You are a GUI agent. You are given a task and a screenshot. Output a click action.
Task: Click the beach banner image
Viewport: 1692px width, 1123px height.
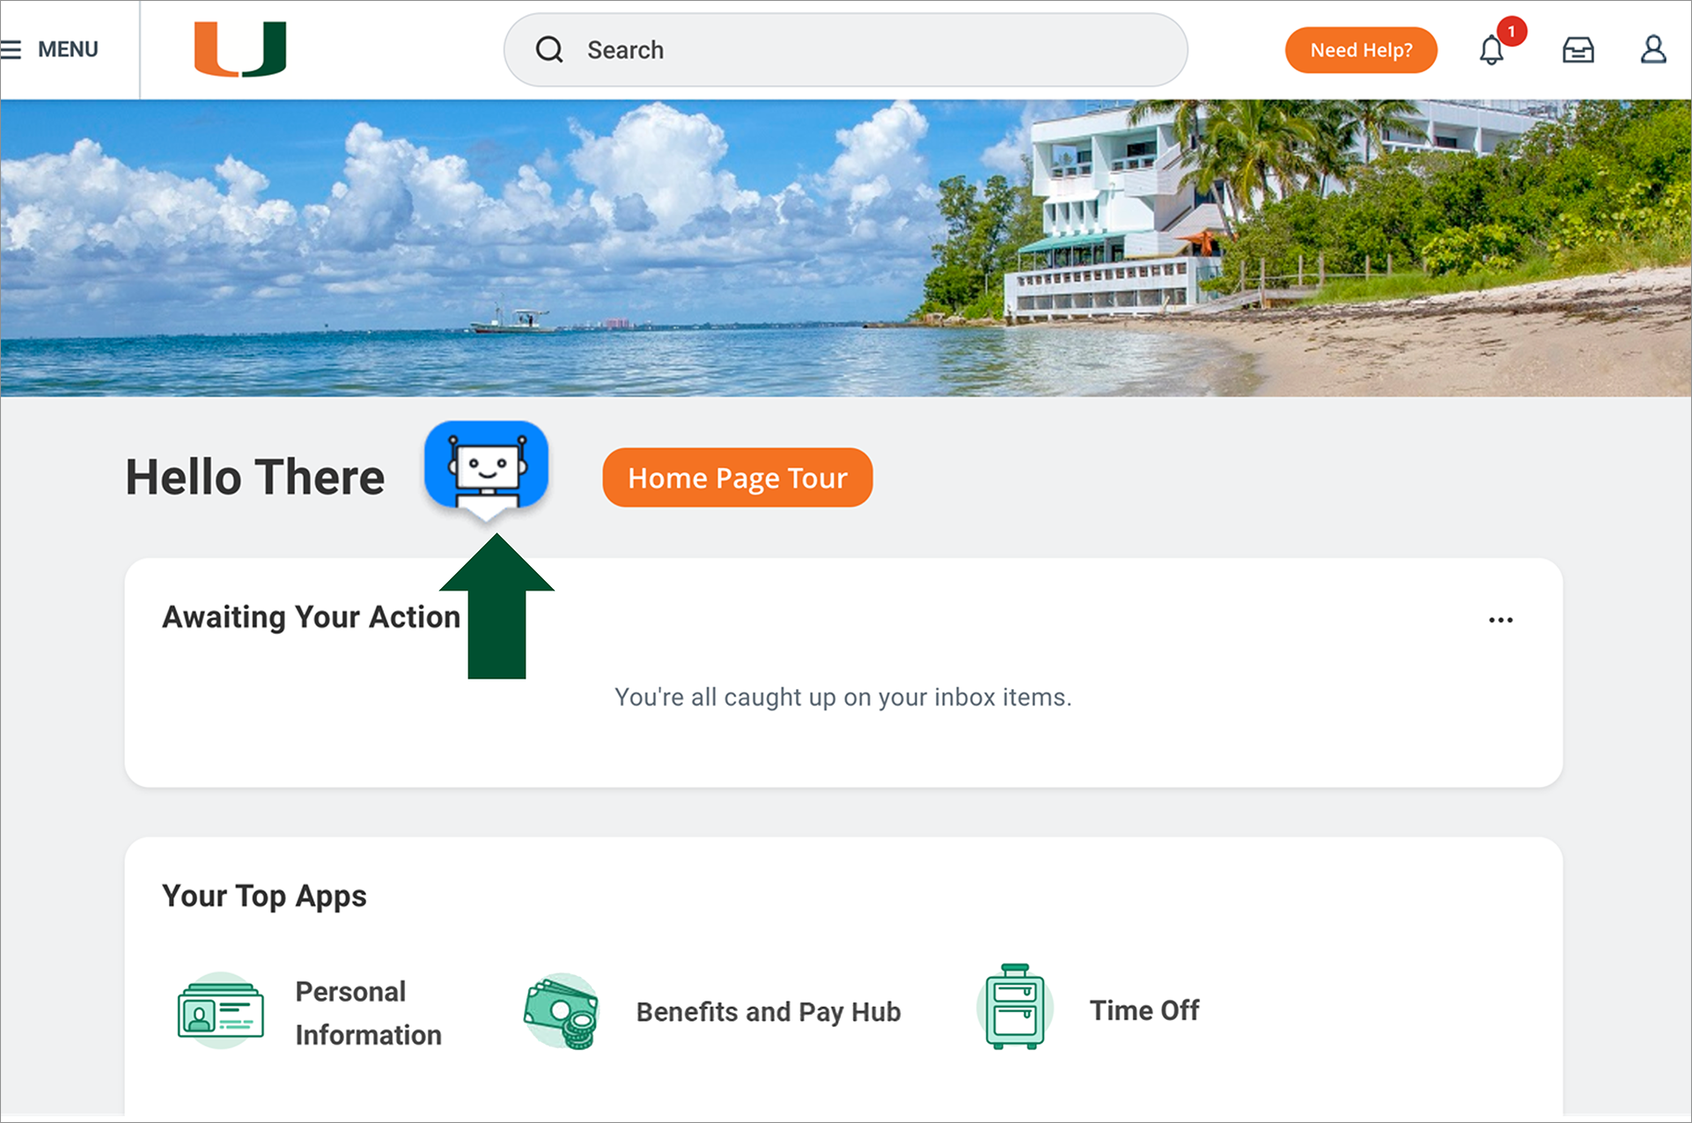coord(845,248)
